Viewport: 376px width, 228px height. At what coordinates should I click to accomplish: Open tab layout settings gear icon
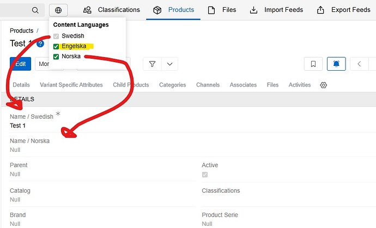[x=324, y=85]
